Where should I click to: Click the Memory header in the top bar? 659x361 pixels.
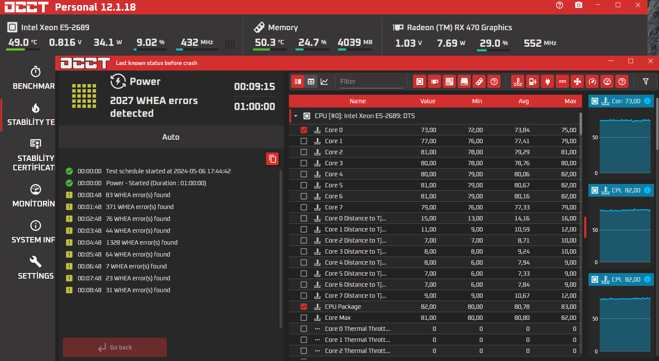[x=283, y=28]
